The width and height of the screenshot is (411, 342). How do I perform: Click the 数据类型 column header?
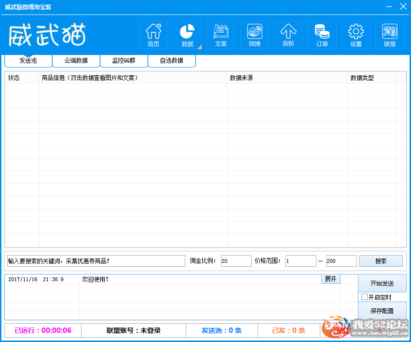pyautogui.click(x=372, y=78)
